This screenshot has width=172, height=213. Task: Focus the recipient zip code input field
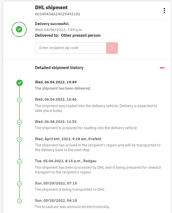[71, 48]
